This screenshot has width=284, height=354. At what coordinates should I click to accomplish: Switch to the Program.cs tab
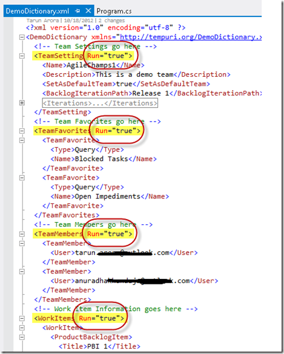coord(114,11)
